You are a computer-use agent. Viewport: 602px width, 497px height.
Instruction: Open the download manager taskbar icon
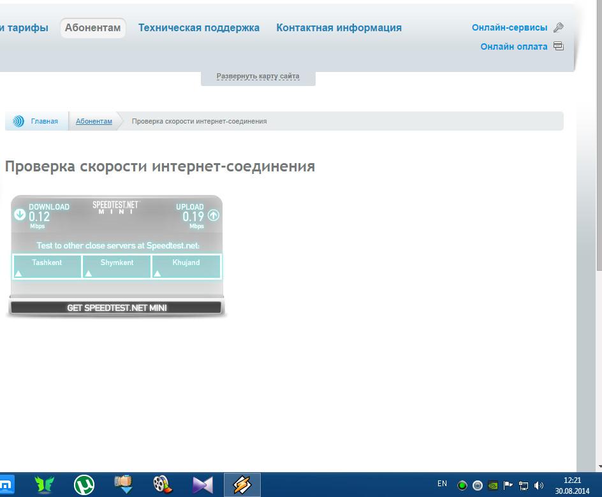point(124,484)
